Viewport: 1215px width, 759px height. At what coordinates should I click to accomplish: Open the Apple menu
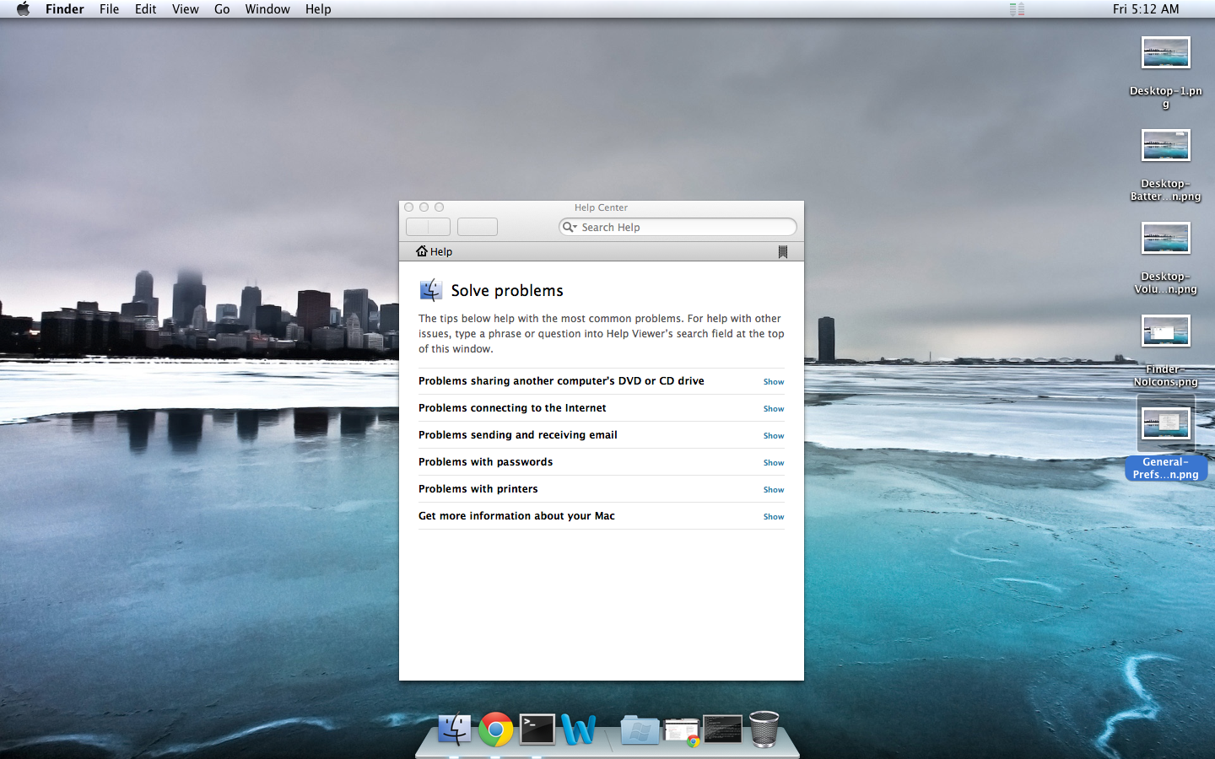[x=23, y=9]
